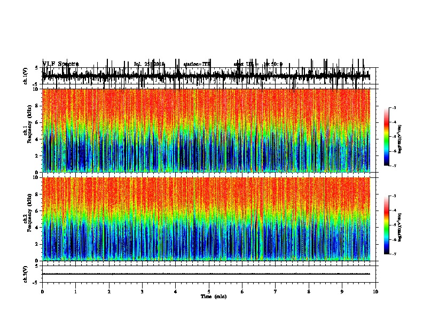Click the 'ch.1(V)' waveform axis label
This screenshot has width=423, height=327.
click(x=26, y=76)
